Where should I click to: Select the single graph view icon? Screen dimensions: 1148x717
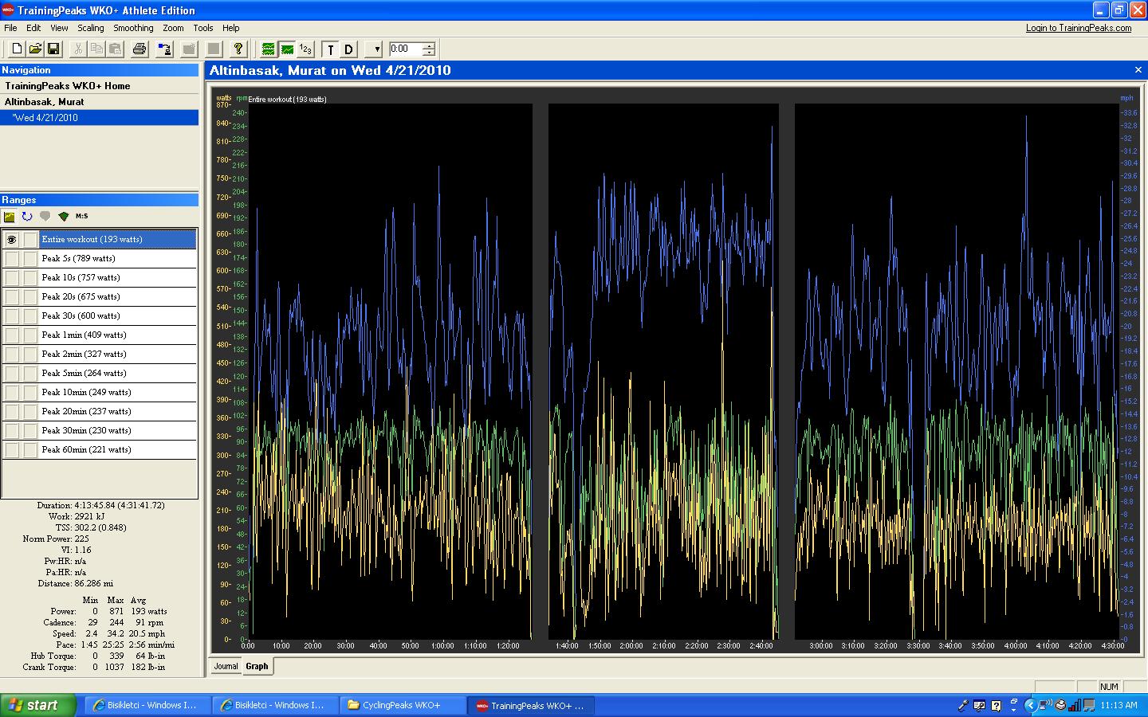click(x=287, y=49)
